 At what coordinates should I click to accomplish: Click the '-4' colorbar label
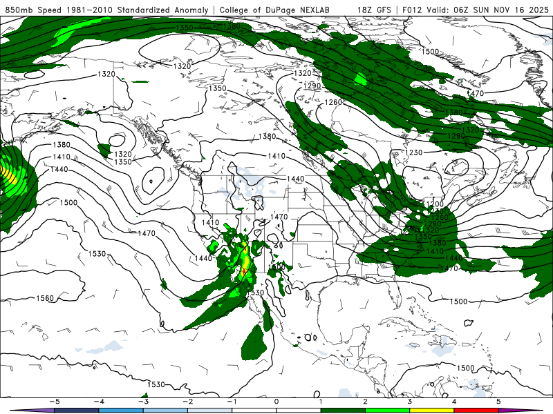[98, 402]
